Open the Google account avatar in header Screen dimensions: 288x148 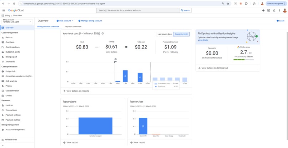coord(285,10)
